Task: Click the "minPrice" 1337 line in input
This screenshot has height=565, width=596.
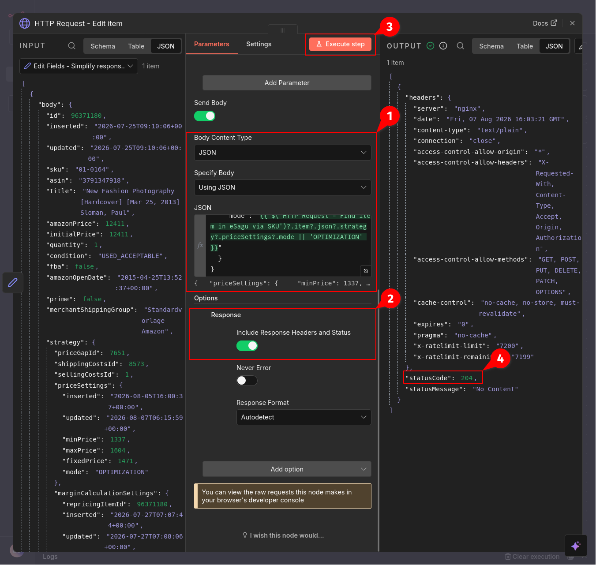Action: point(96,439)
